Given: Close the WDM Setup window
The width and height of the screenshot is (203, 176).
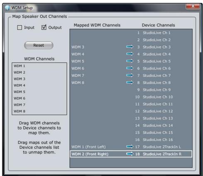Looking at the screenshot, I should pyautogui.click(x=193, y=6).
